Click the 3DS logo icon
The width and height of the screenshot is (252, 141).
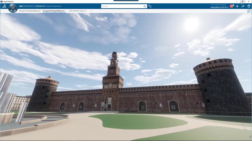(4, 6)
